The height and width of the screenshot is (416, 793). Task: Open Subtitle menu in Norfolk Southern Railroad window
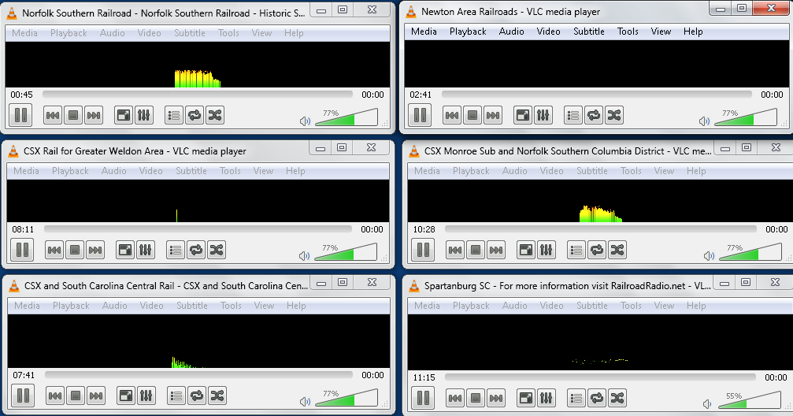click(190, 33)
